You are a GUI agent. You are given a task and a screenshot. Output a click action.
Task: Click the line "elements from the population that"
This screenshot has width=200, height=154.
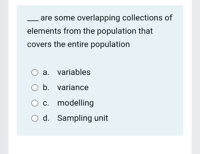click(90, 31)
